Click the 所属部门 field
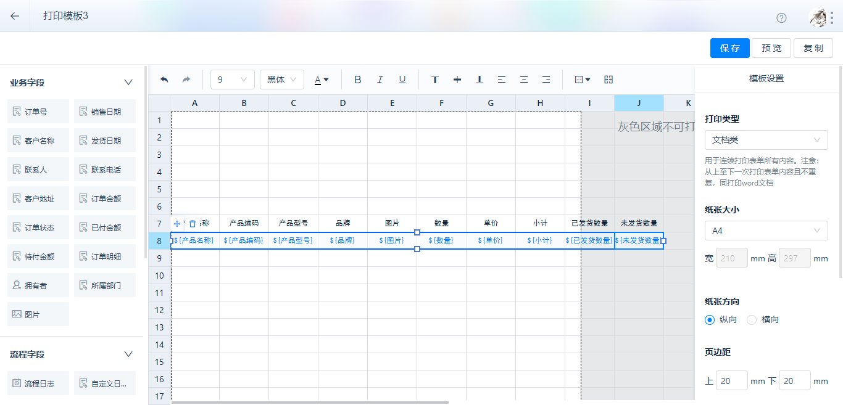843x405 pixels. click(105, 285)
